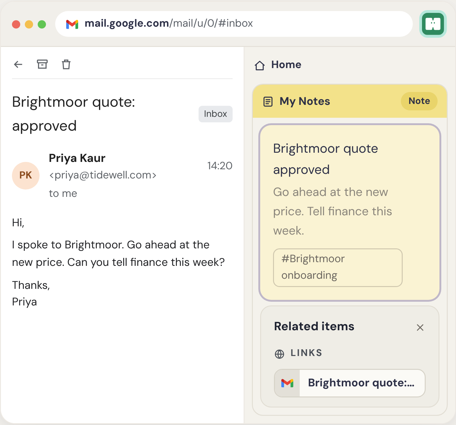Click the globe icon beside LINKS
Screen dimensions: 456x425
pyautogui.click(x=279, y=354)
